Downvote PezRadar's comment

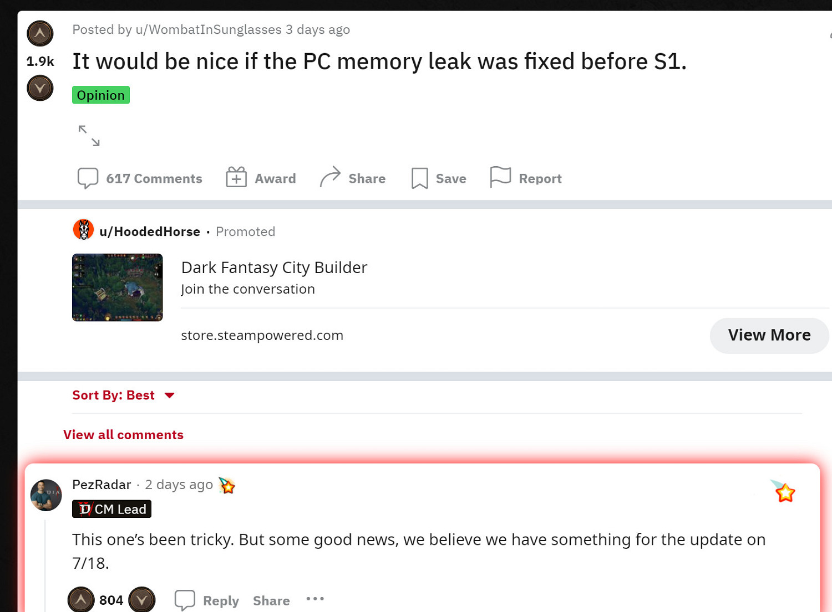click(x=142, y=599)
